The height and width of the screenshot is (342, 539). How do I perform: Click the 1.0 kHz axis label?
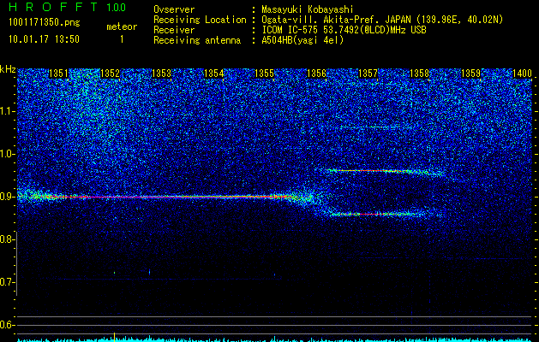coord(8,155)
